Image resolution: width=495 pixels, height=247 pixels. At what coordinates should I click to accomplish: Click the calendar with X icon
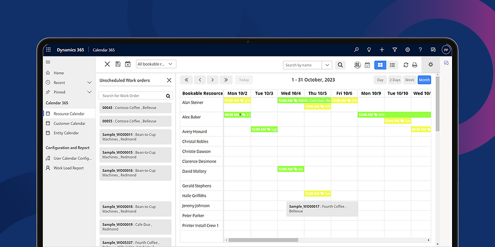click(x=127, y=65)
